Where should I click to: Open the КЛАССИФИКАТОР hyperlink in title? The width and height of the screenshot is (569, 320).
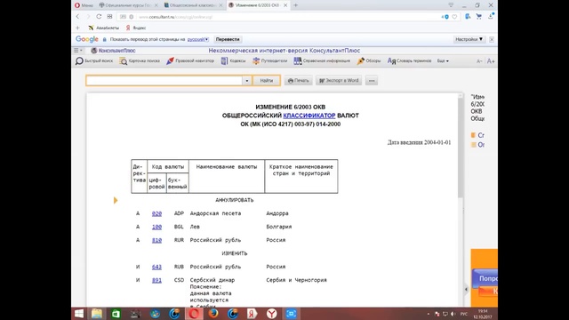coord(309,116)
